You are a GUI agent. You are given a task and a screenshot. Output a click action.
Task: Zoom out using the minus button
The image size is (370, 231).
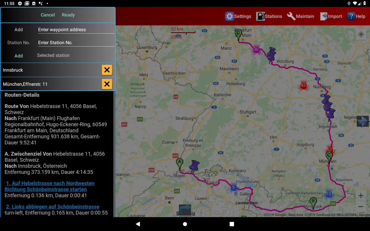tap(361, 207)
